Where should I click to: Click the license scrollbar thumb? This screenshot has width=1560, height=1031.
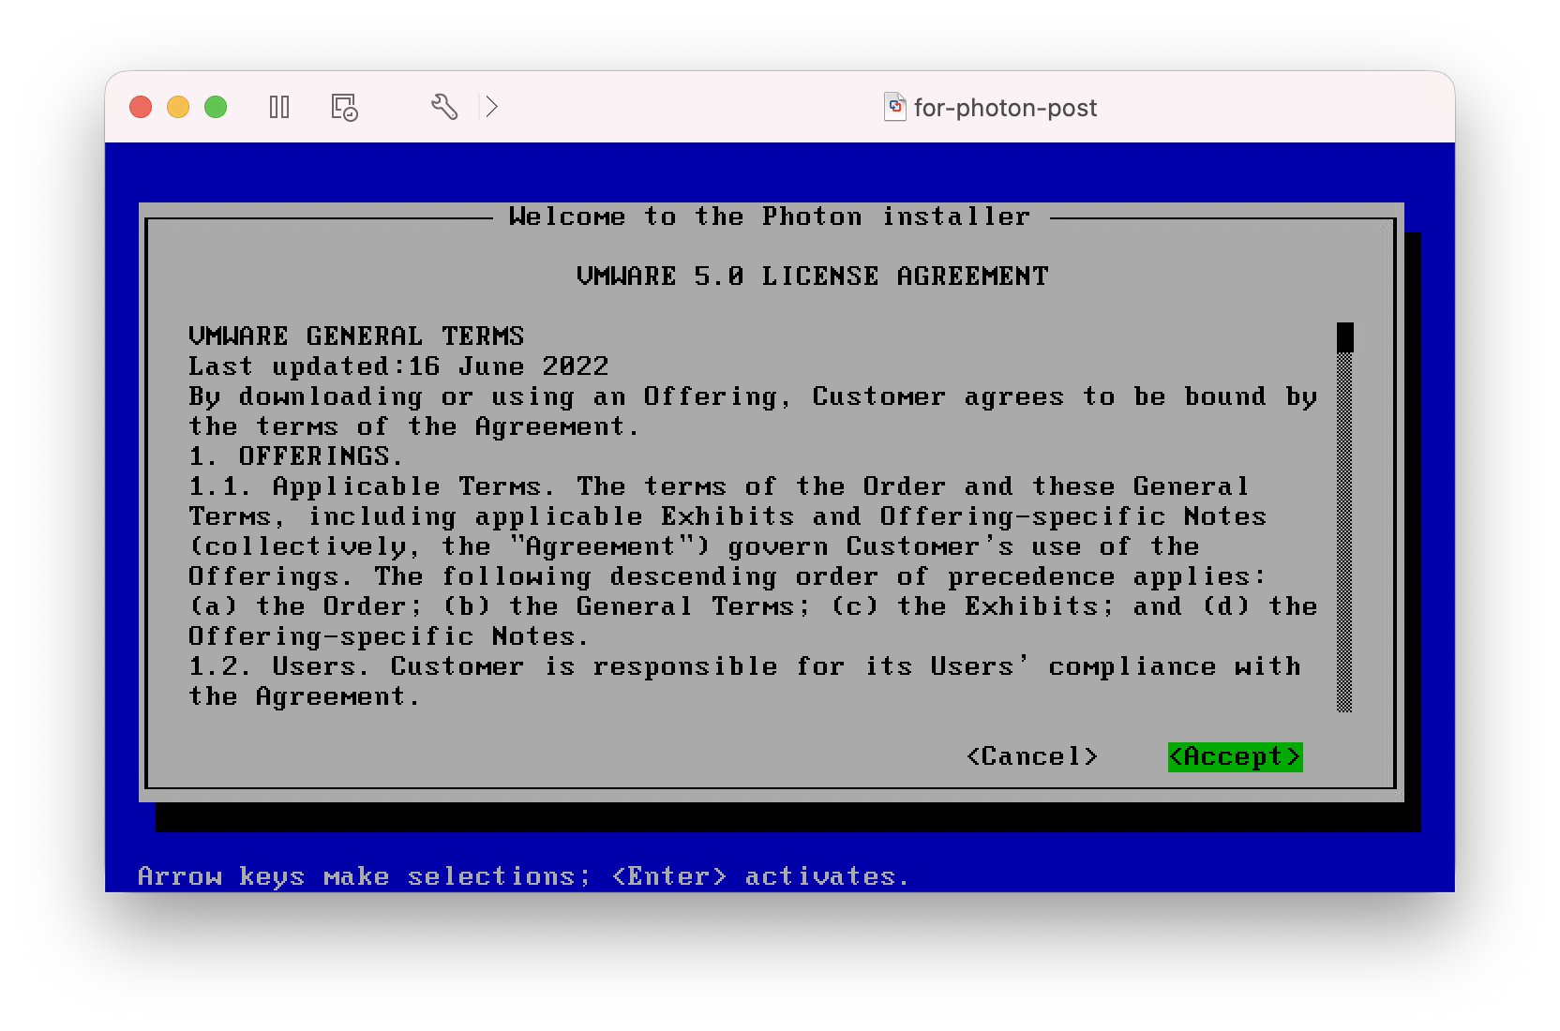(x=1344, y=336)
